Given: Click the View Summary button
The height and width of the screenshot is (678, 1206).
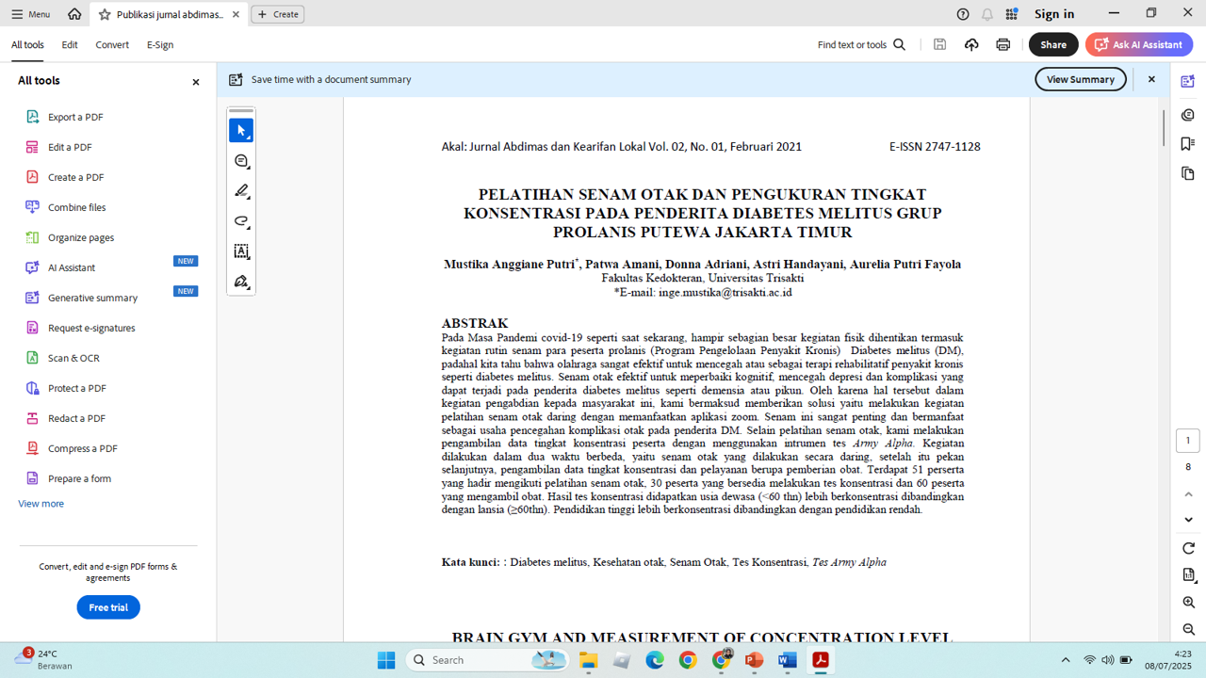Looking at the screenshot, I should [1081, 79].
